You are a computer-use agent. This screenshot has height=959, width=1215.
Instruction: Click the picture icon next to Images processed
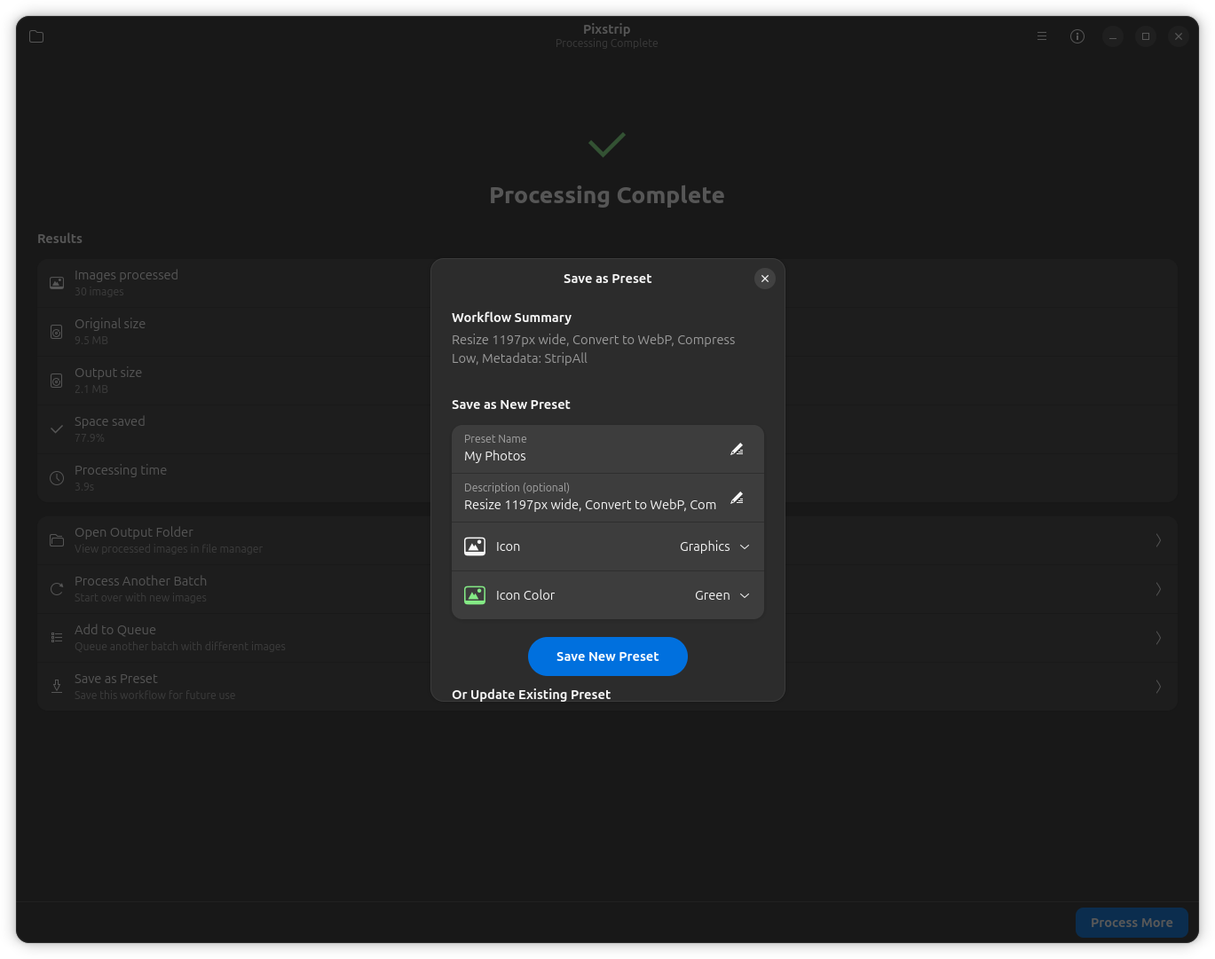click(56, 282)
